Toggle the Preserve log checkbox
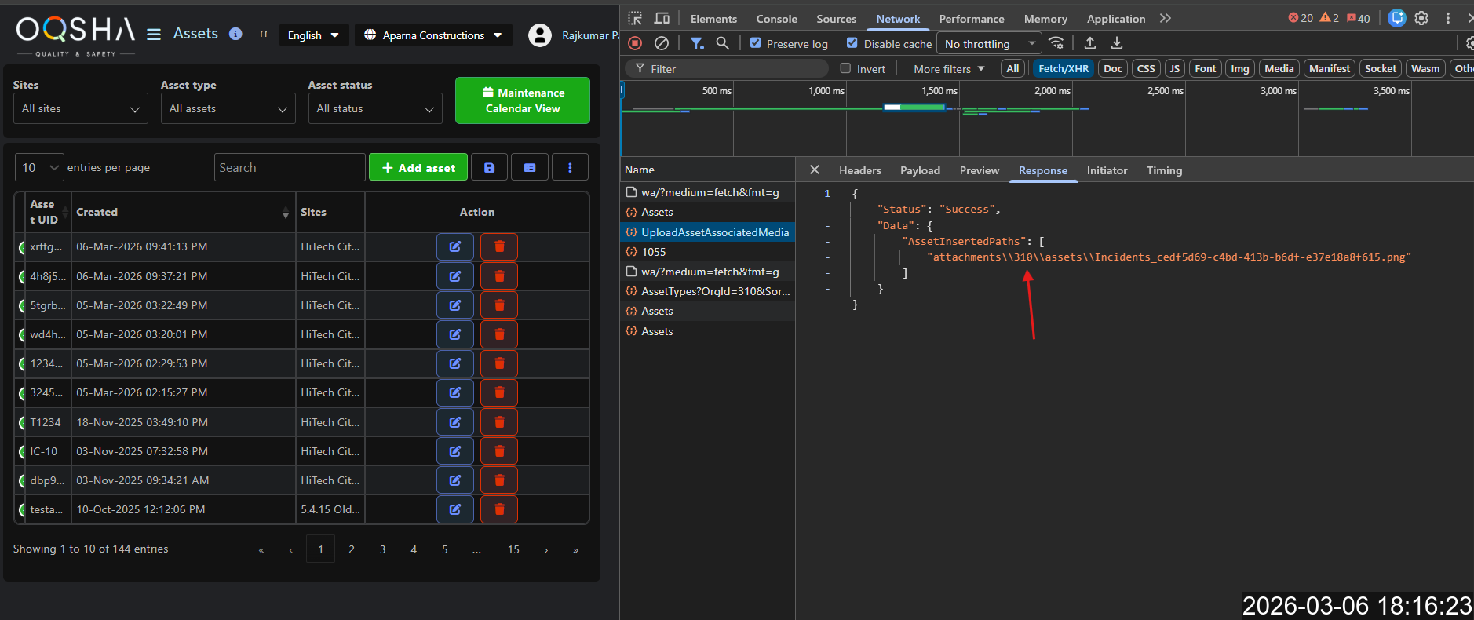This screenshot has width=1474, height=620. pos(755,43)
